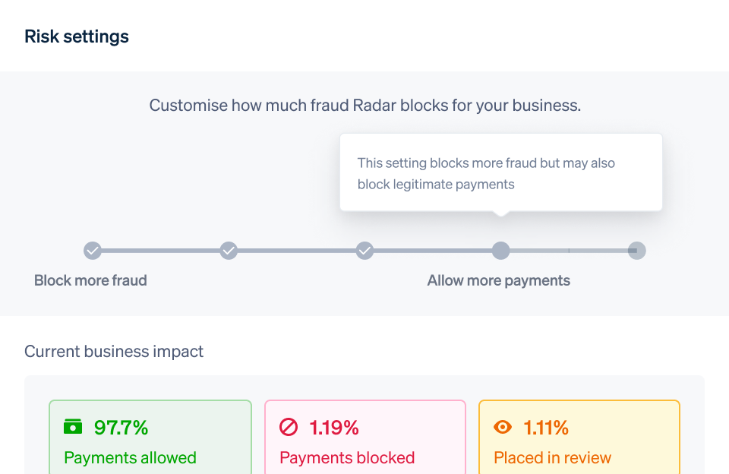Screen dimensions: 729x474
Task: Click the 'Payments blocked' label
Action: pos(347,457)
